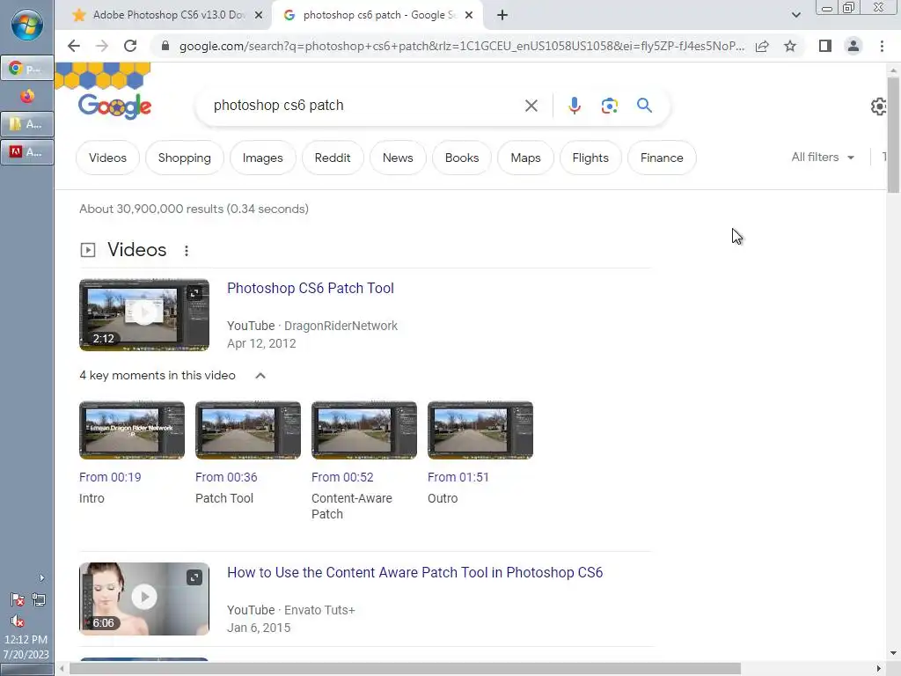Search by image with Google Lens
901x676 pixels.
pyautogui.click(x=609, y=106)
